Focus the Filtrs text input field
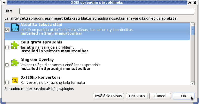 pyautogui.click(x=107, y=11)
